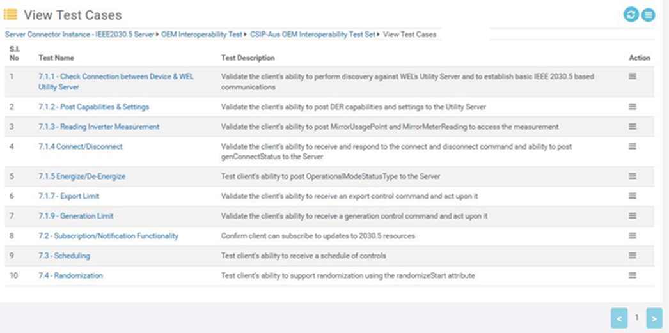Select page number 1 in pagination

[636, 318]
